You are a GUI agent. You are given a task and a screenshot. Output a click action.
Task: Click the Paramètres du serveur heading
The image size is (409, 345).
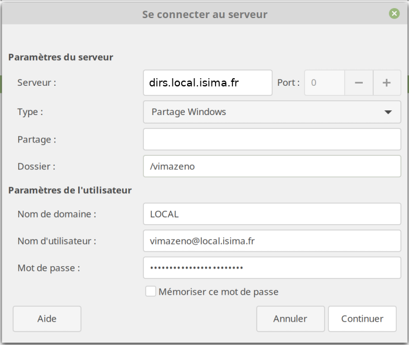click(x=60, y=57)
